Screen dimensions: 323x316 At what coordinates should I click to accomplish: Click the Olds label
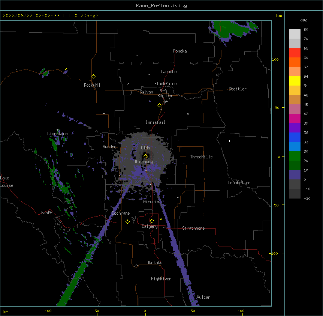click(x=145, y=148)
